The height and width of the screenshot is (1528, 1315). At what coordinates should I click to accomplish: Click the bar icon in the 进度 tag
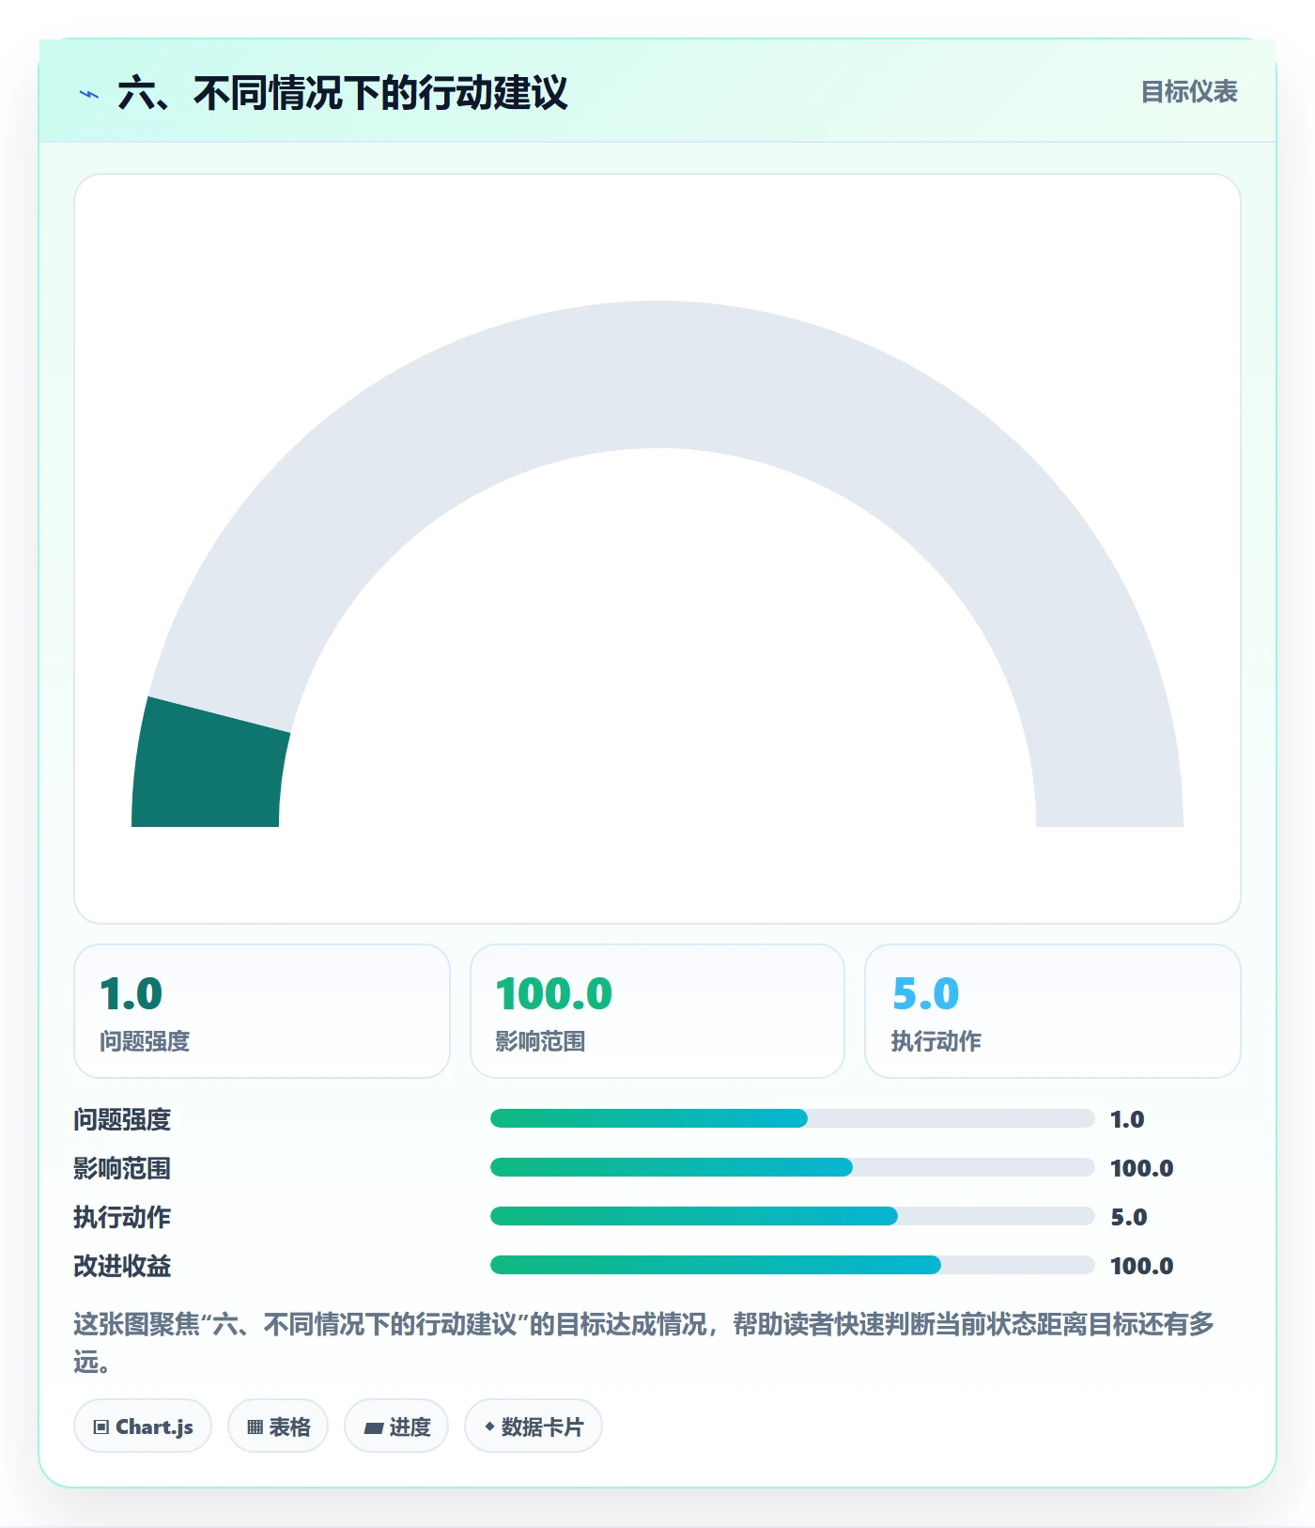click(x=373, y=1427)
